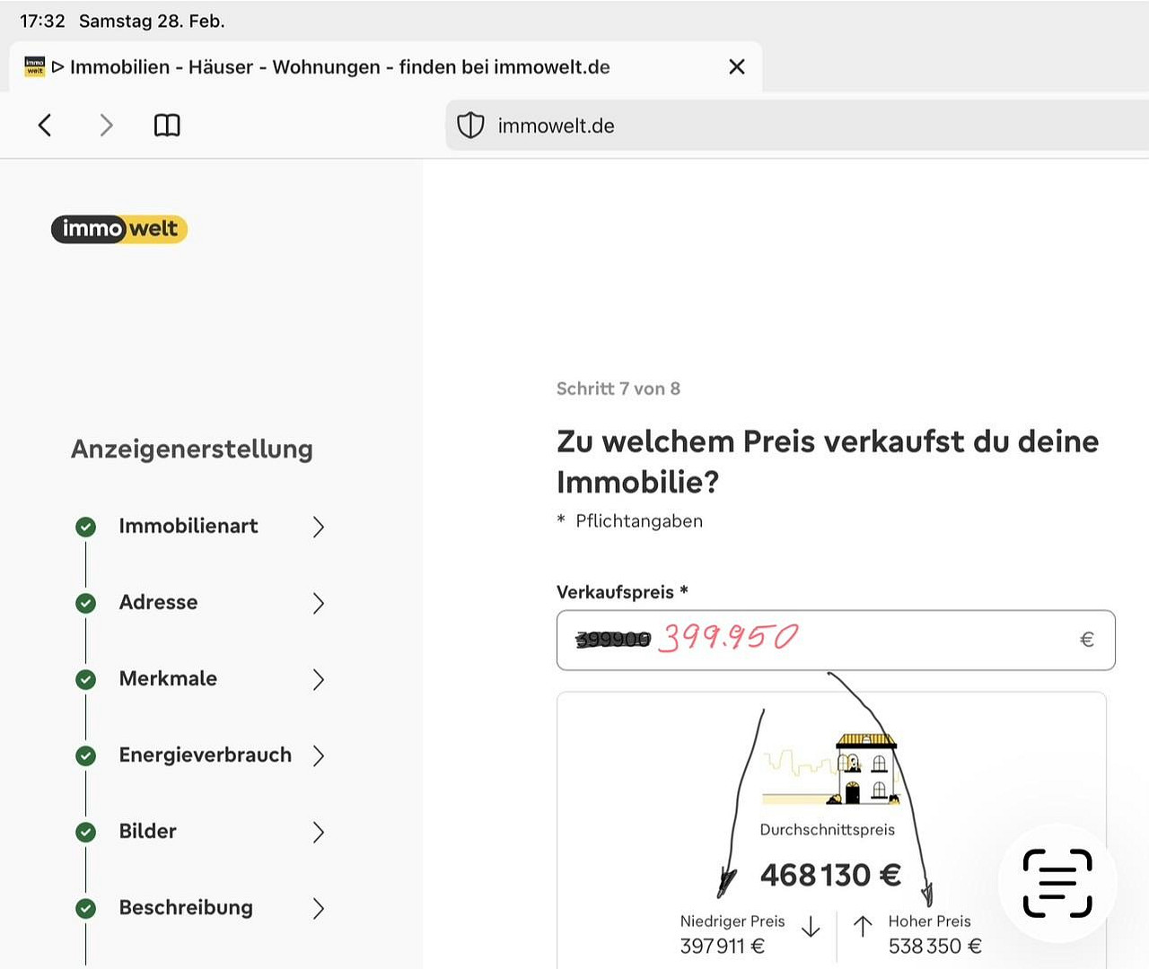The height and width of the screenshot is (969, 1149).
Task: Click green checkmark next to Adresse
Action: [x=86, y=603]
